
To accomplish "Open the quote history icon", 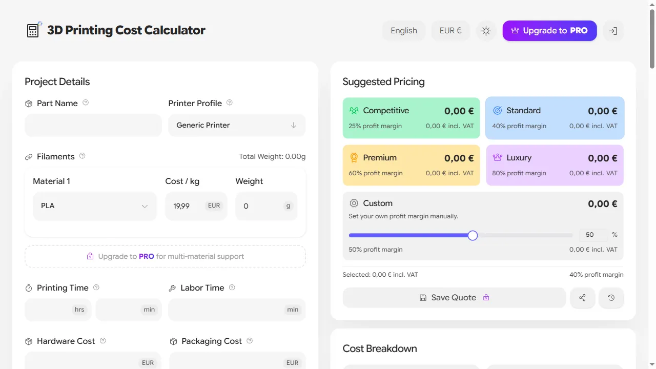I will [611, 297].
